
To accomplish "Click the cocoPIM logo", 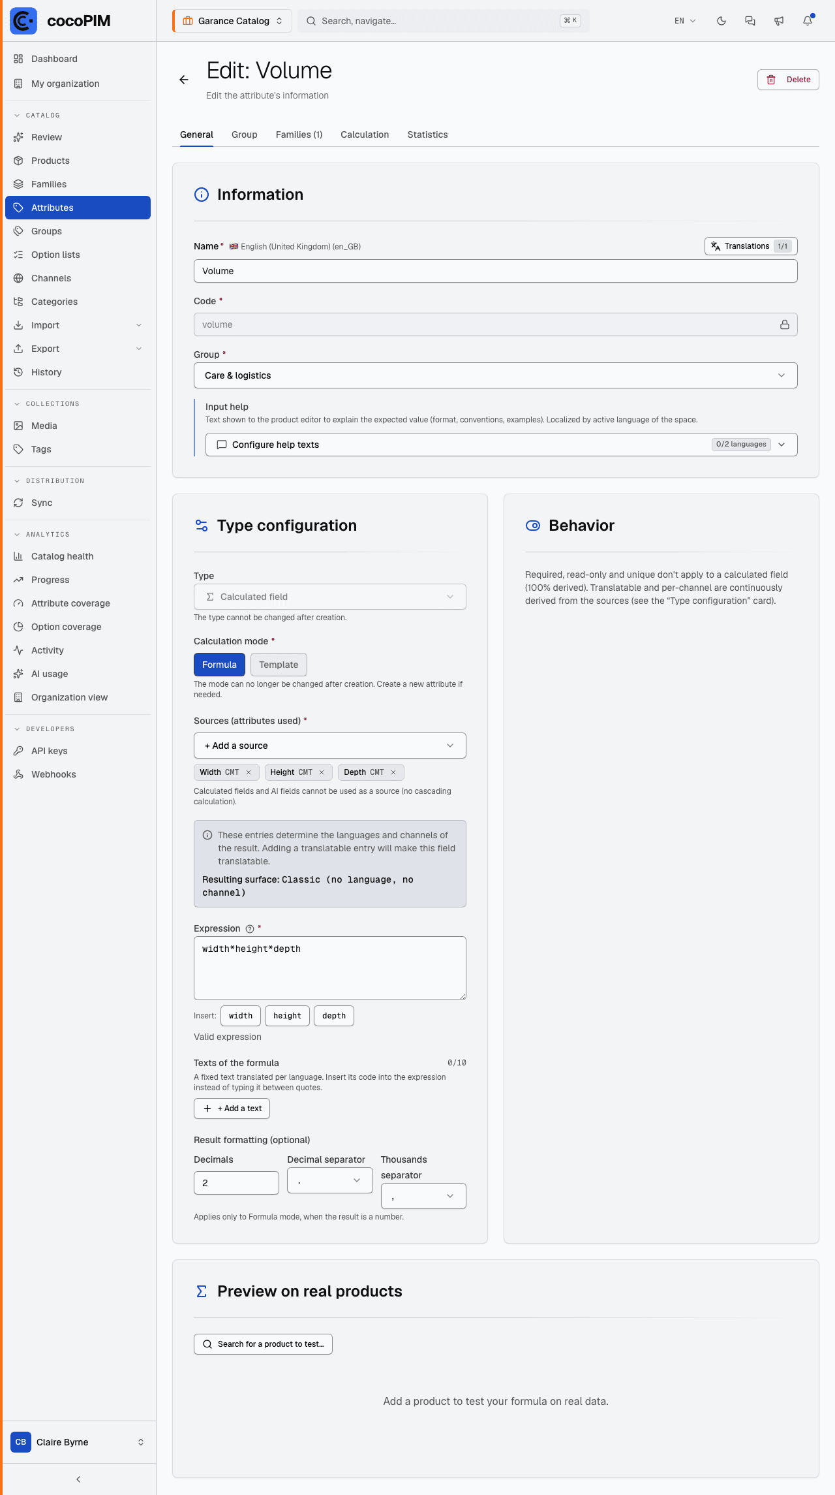I will click(60, 21).
